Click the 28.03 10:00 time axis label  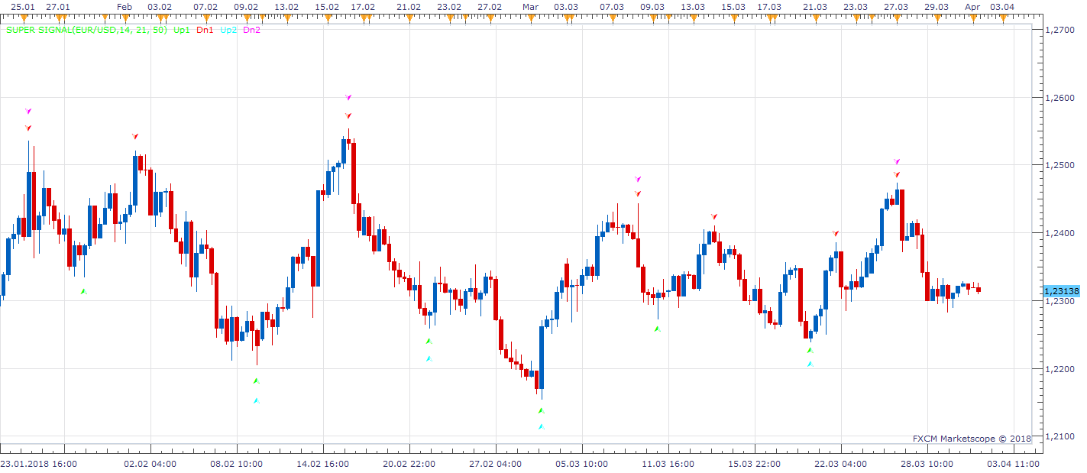(x=927, y=463)
